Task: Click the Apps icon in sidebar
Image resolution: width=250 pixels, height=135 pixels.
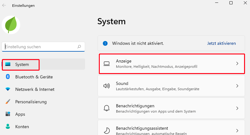Action: click(8, 114)
